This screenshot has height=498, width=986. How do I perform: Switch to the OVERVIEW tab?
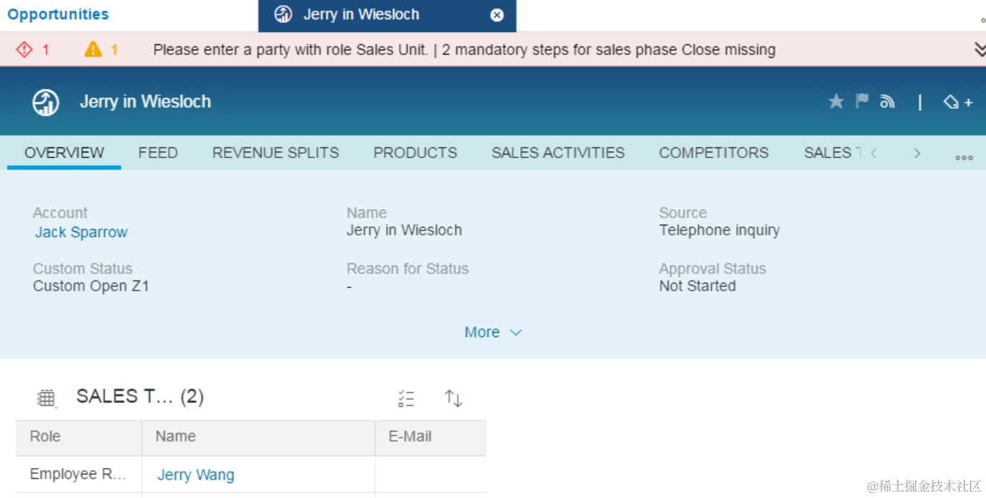tap(64, 152)
